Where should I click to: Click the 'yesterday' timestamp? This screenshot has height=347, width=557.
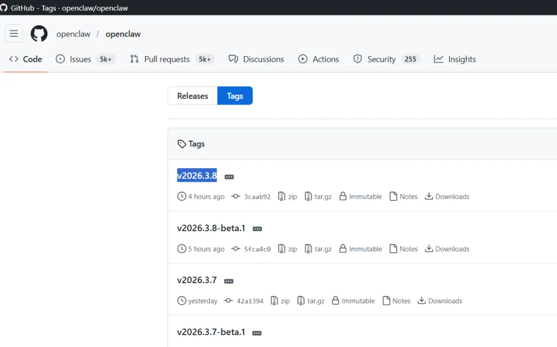203,301
